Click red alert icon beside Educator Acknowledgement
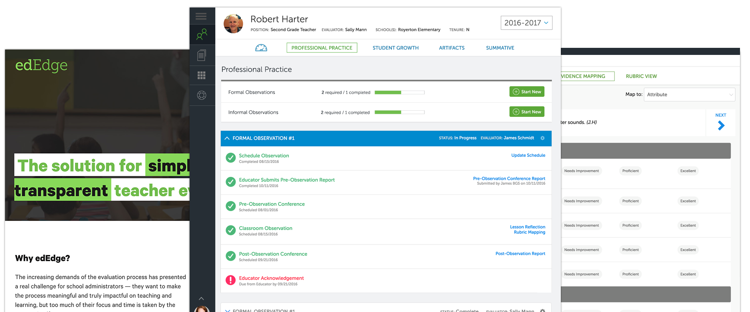The width and height of the screenshot is (750, 312). pyautogui.click(x=230, y=280)
